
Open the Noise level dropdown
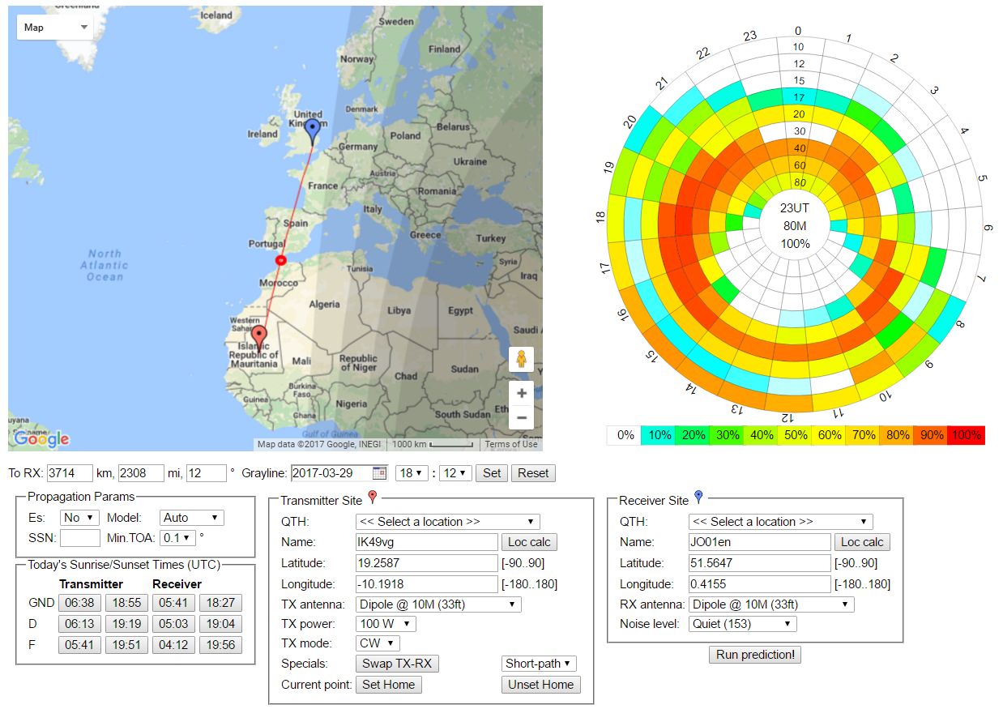click(x=742, y=624)
